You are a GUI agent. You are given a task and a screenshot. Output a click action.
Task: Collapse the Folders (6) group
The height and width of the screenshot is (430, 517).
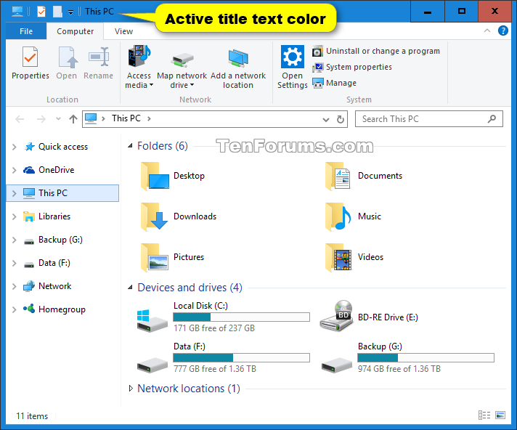[130, 145]
